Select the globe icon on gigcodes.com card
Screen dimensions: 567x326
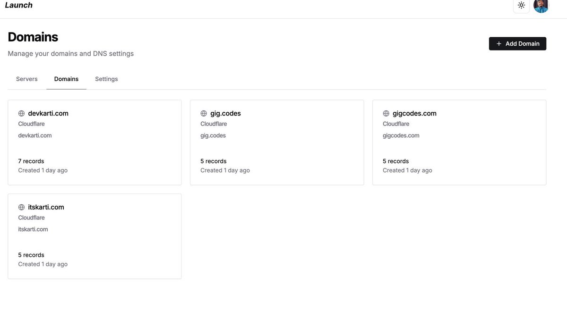[x=386, y=112]
